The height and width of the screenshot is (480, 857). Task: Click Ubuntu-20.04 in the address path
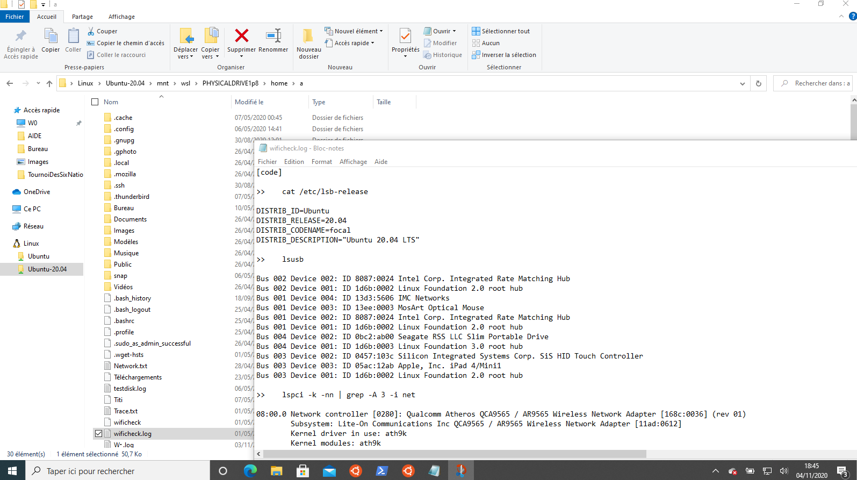(125, 83)
